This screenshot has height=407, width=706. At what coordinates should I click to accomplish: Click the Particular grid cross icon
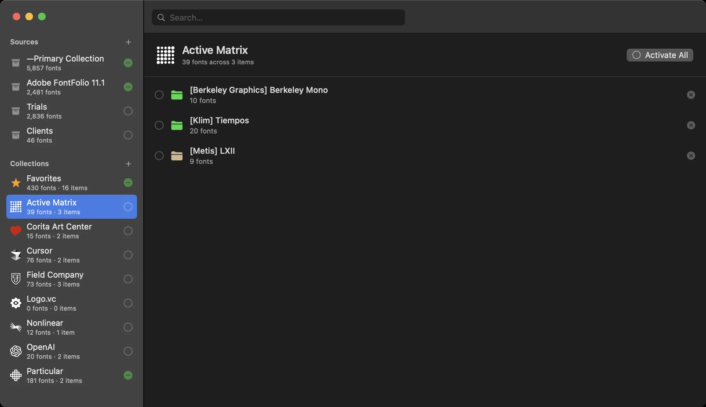point(16,375)
